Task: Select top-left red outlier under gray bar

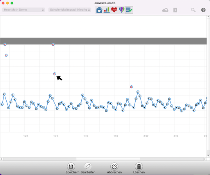Action: [x=5, y=45]
